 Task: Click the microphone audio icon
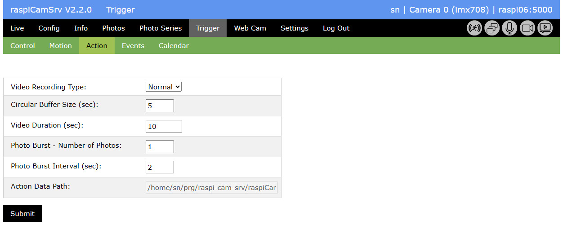[509, 28]
